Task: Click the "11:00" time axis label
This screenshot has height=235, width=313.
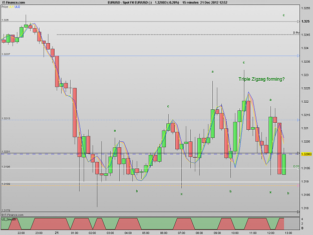Action: (253, 233)
